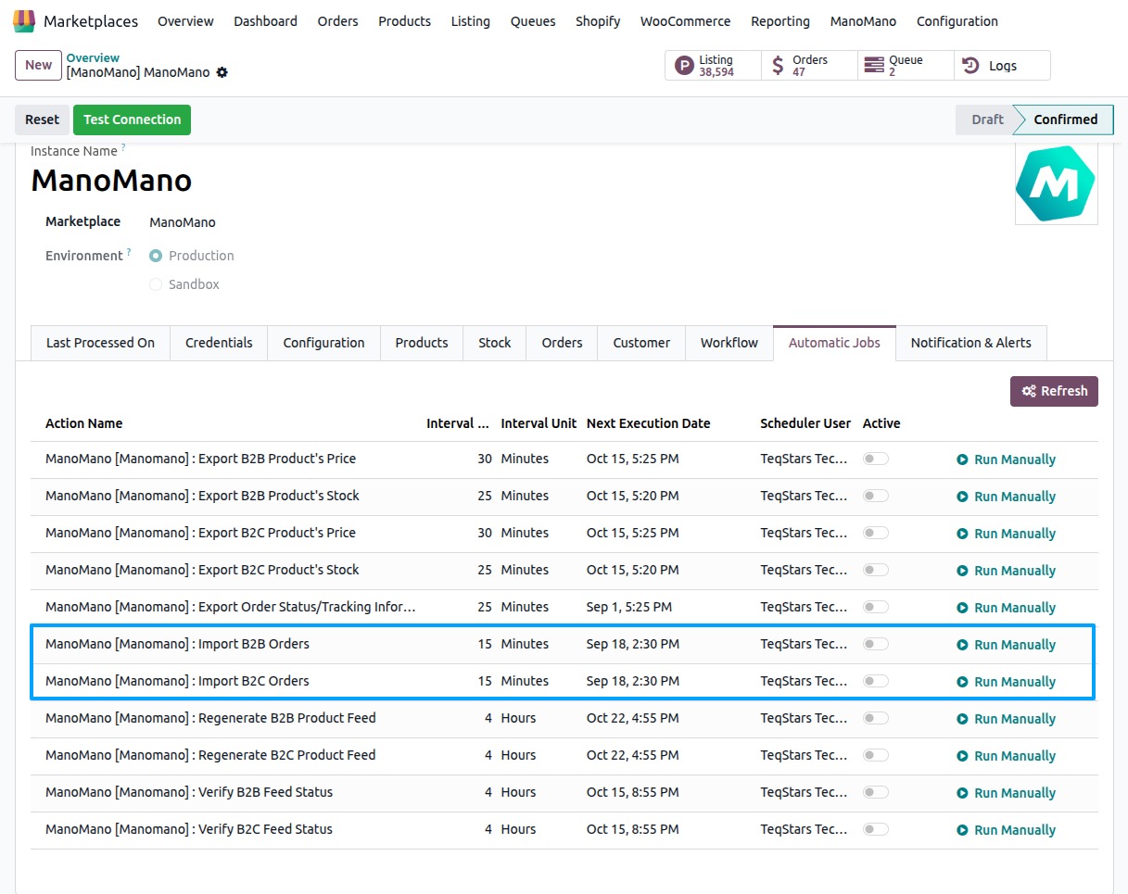
Task: Open the Orders menu in top bar
Action: (x=337, y=20)
